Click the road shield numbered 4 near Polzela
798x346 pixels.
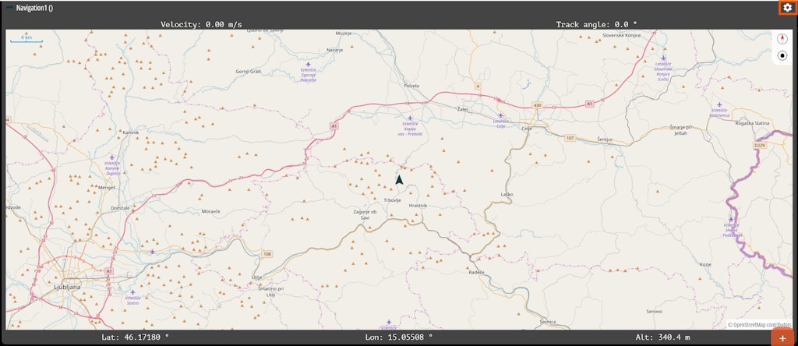point(478,86)
